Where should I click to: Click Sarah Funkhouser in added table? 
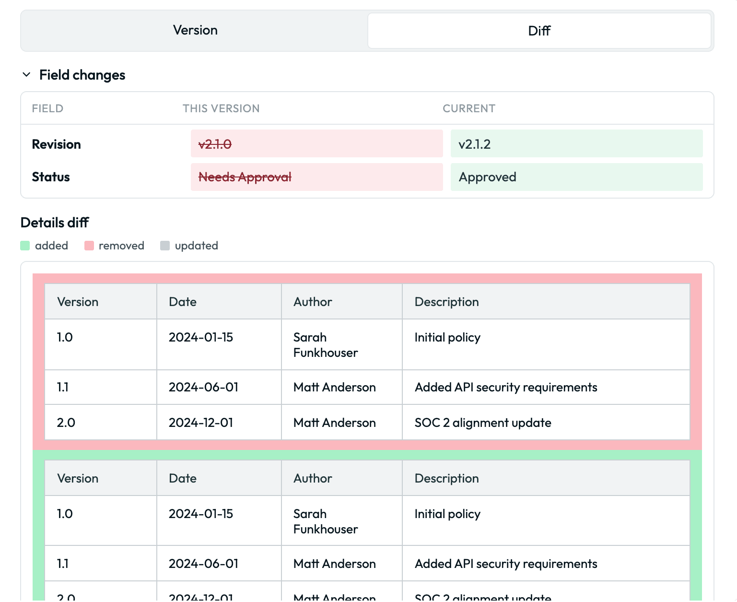[x=326, y=521]
